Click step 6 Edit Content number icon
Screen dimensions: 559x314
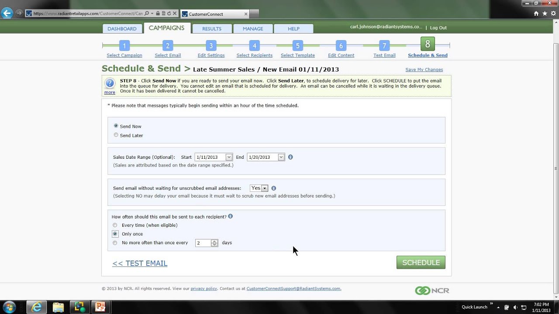point(341,46)
